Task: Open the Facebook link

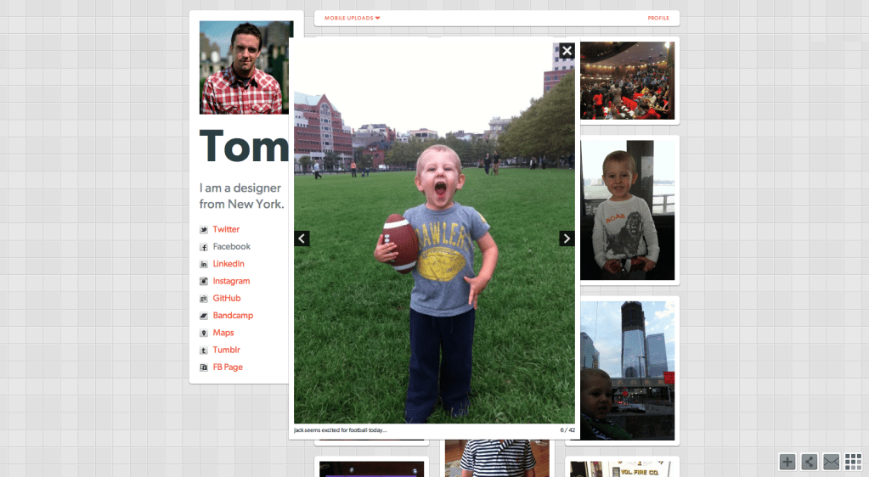Action: coord(231,247)
